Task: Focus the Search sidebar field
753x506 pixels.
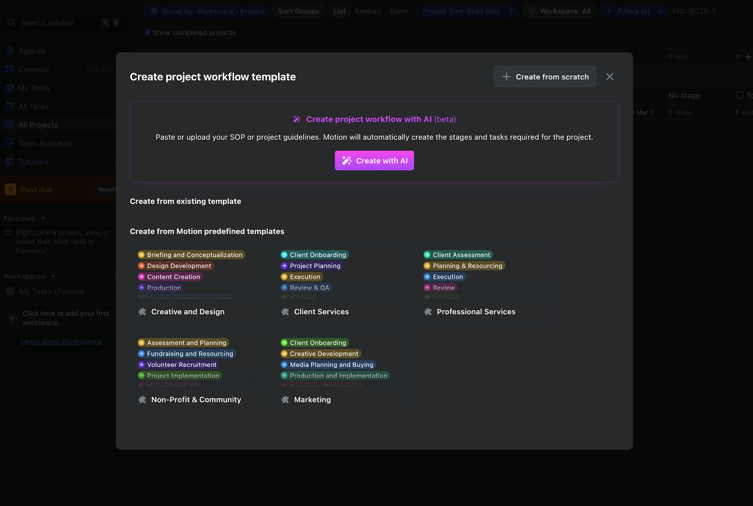Action: pyautogui.click(x=64, y=23)
